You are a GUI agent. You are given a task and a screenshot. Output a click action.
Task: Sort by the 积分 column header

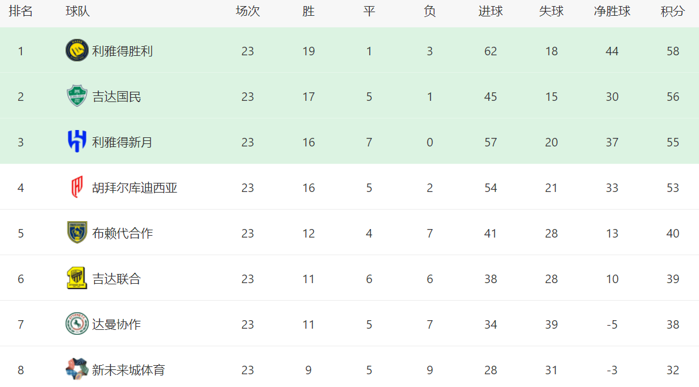pos(672,12)
